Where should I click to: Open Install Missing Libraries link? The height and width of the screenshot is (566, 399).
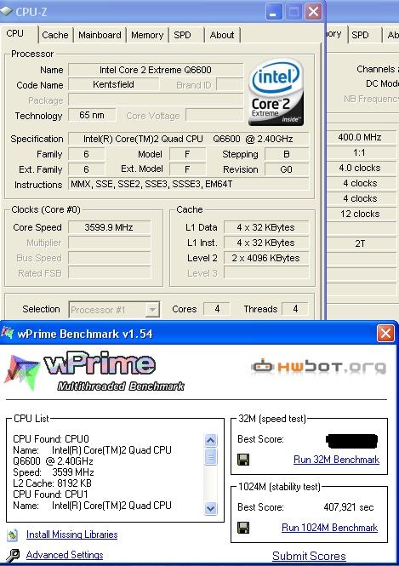pyautogui.click(x=71, y=535)
